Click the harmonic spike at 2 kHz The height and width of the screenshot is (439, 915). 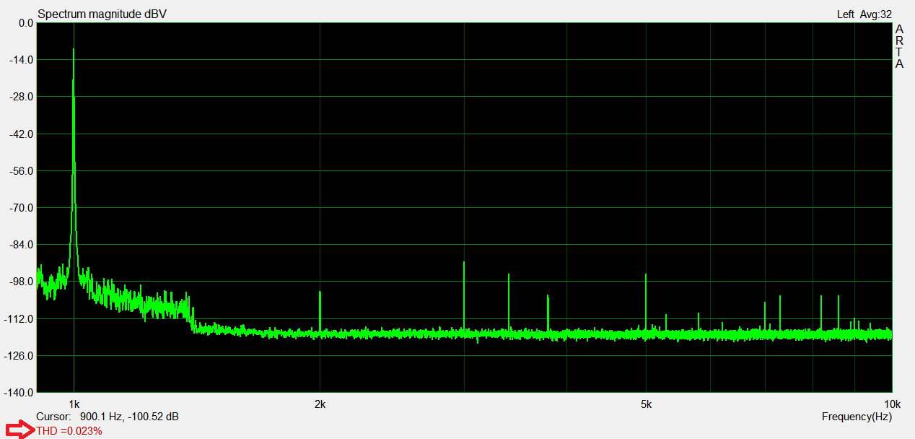coord(320,312)
